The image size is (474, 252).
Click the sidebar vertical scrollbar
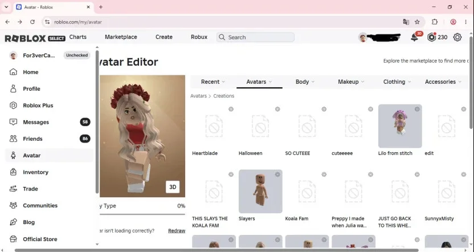97,122
